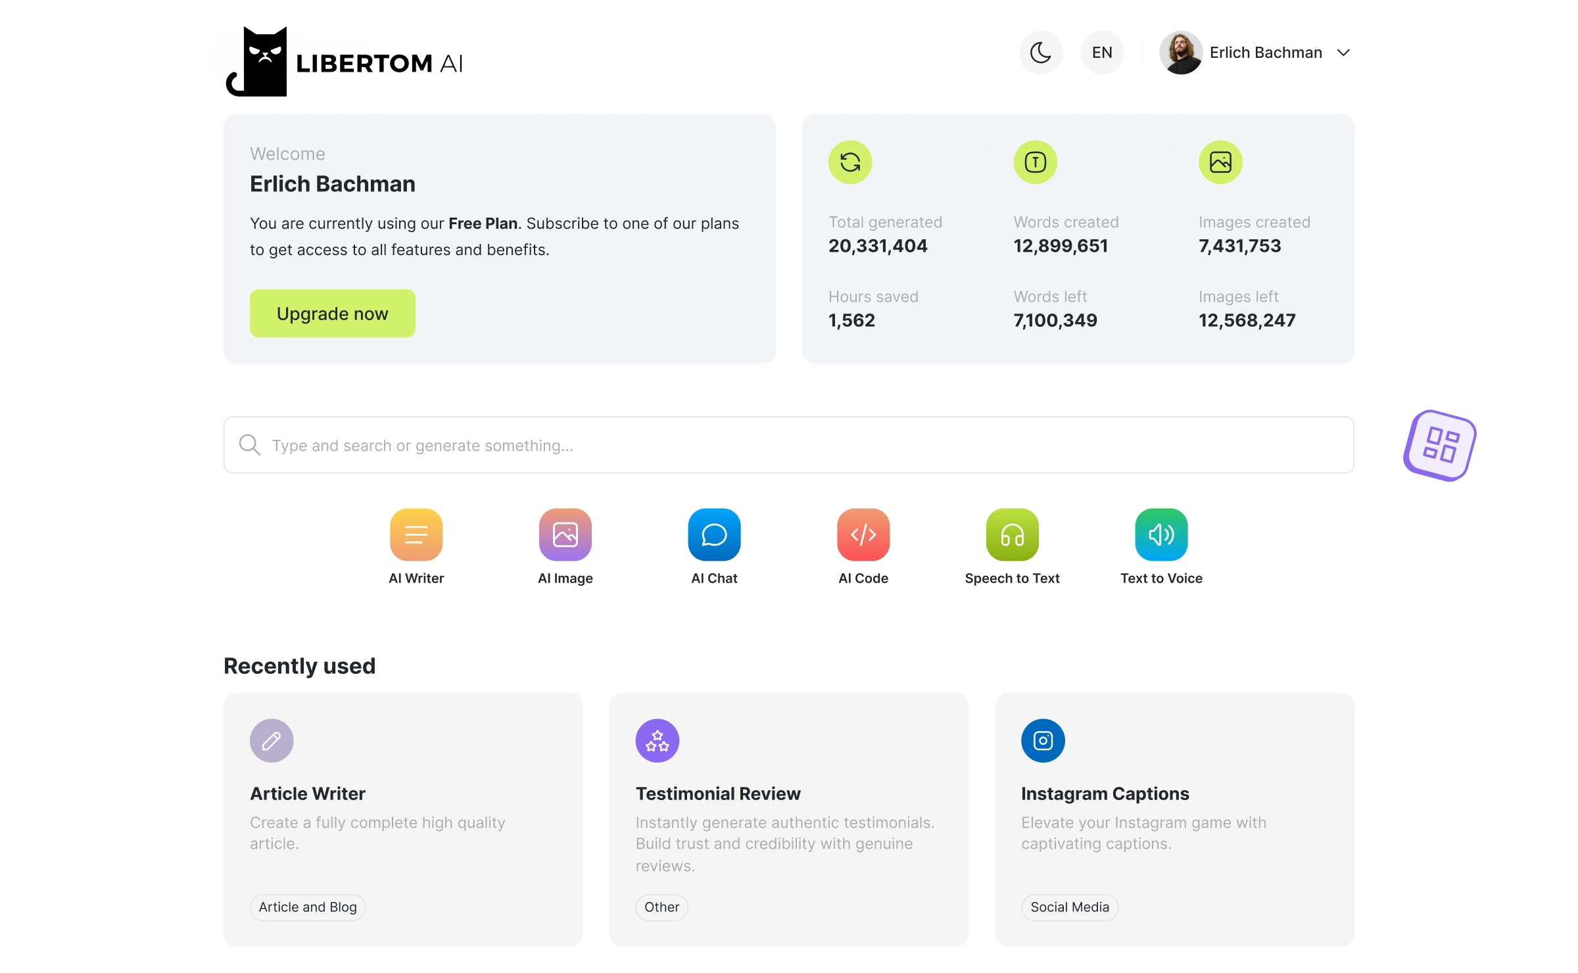Toggle dark mode with the moon icon
Viewport: 1578px width, 973px height.
tap(1040, 52)
